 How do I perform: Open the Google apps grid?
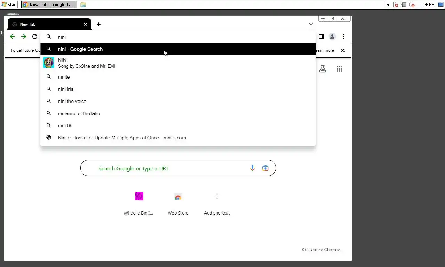(339, 69)
